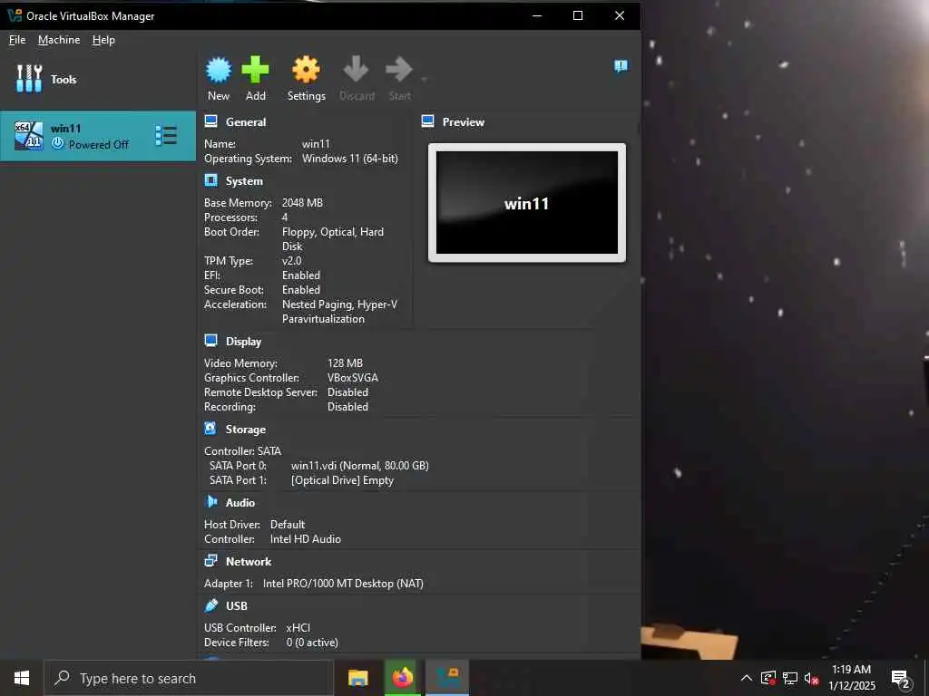Open the win11 machine list-menu icon
The width and height of the screenshot is (929, 696).
(166, 136)
